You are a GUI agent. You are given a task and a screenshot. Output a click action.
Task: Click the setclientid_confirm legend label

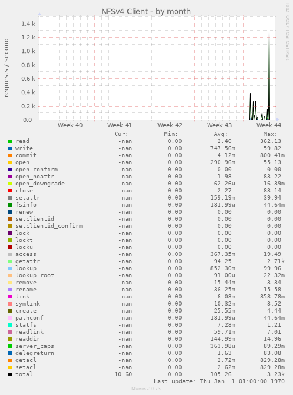click(x=49, y=226)
